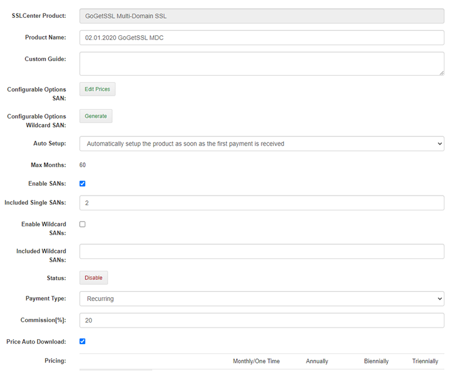
Task: Toggle the Enable SANs checkbox
Action: (x=82, y=184)
